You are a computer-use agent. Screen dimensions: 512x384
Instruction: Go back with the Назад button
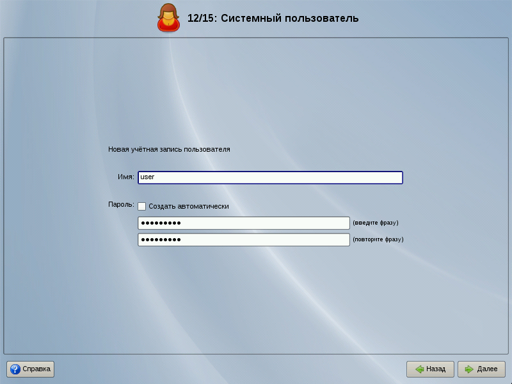tap(430, 369)
